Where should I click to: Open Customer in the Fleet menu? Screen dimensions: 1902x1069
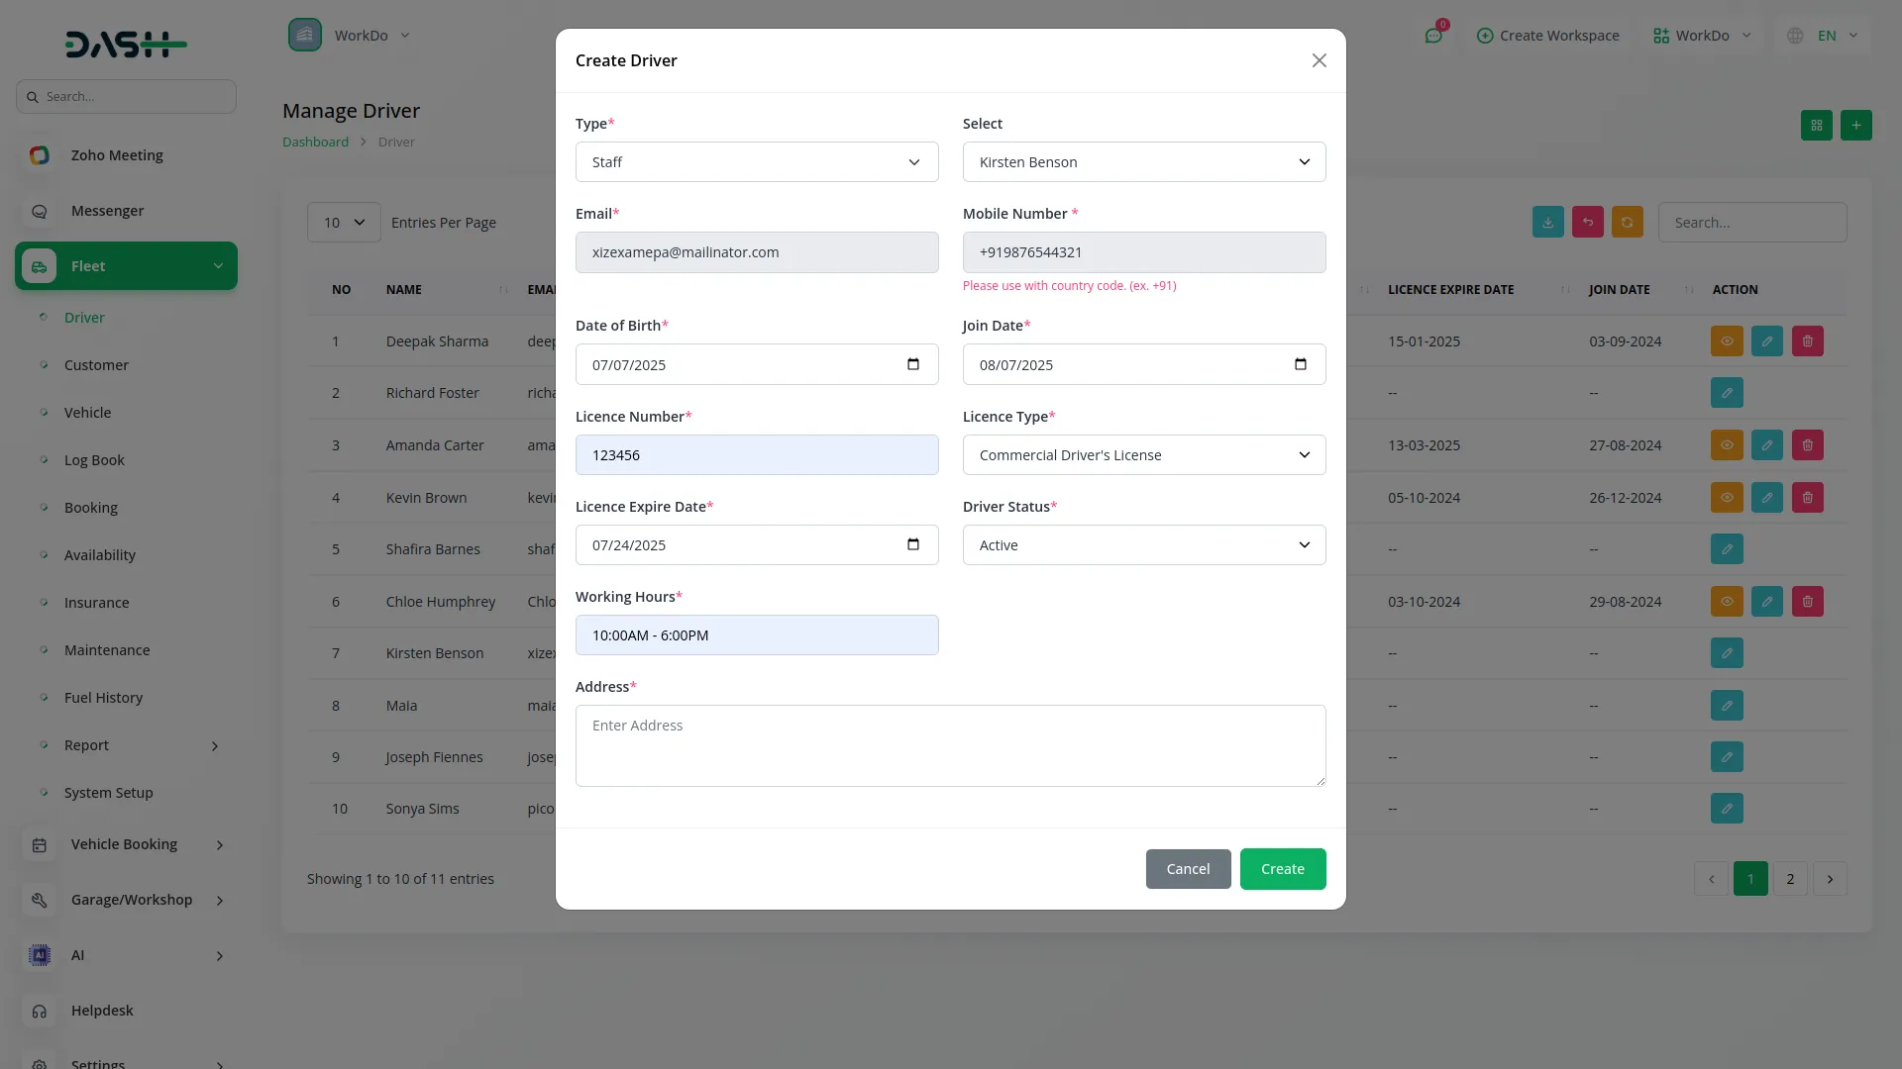click(96, 365)
